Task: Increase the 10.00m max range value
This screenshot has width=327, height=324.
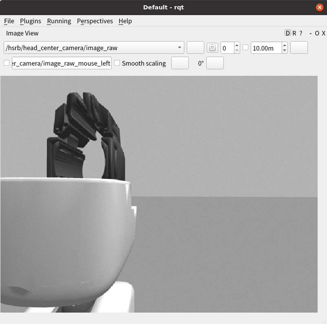Action: [285, 45]
